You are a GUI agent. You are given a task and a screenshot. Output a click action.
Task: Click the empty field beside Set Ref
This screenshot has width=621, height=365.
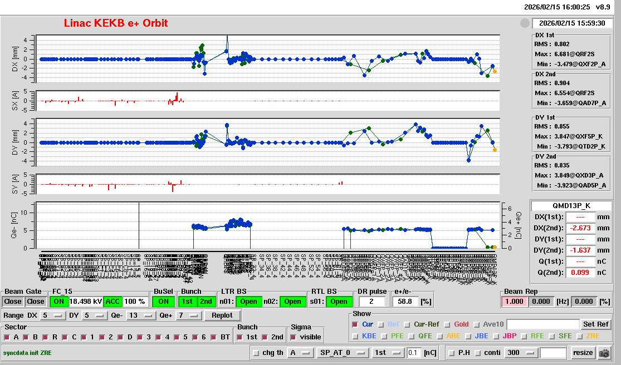pyautogui.click(x=543, y=324)
